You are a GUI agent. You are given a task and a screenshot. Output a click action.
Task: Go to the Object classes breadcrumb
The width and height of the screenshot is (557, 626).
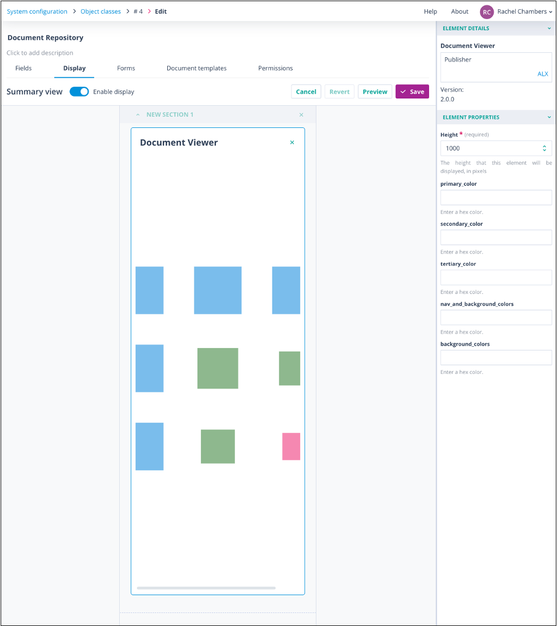(x=101, y=12)
